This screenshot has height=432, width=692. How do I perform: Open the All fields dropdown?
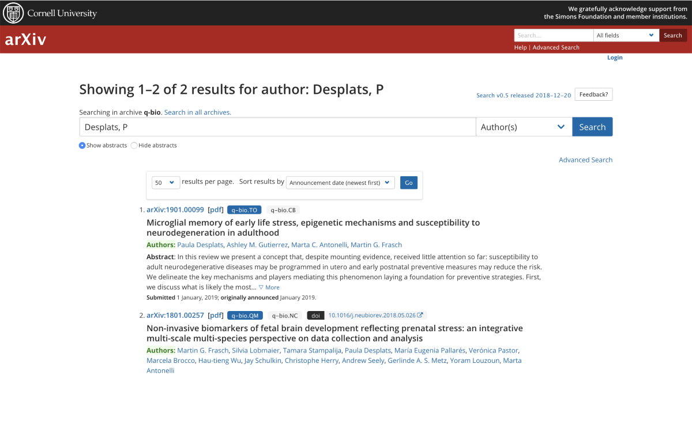[x=626, y=35]
